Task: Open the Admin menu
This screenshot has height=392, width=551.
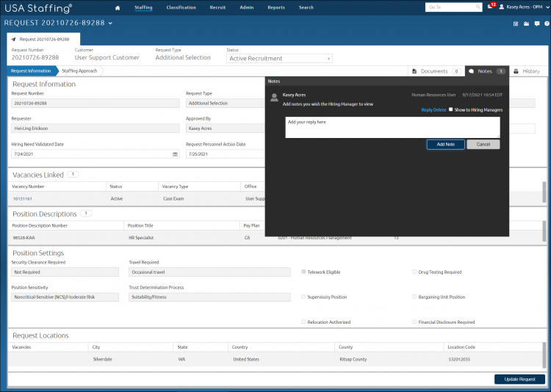Action: coord(247,7)
